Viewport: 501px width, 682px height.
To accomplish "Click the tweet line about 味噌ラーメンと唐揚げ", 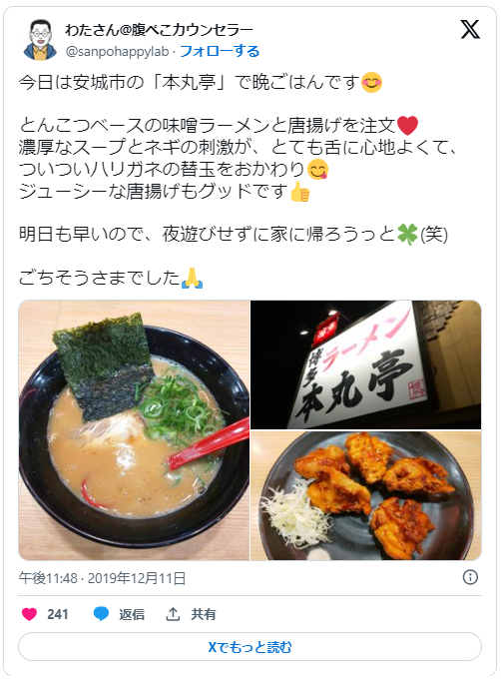I will click(219, 126).
